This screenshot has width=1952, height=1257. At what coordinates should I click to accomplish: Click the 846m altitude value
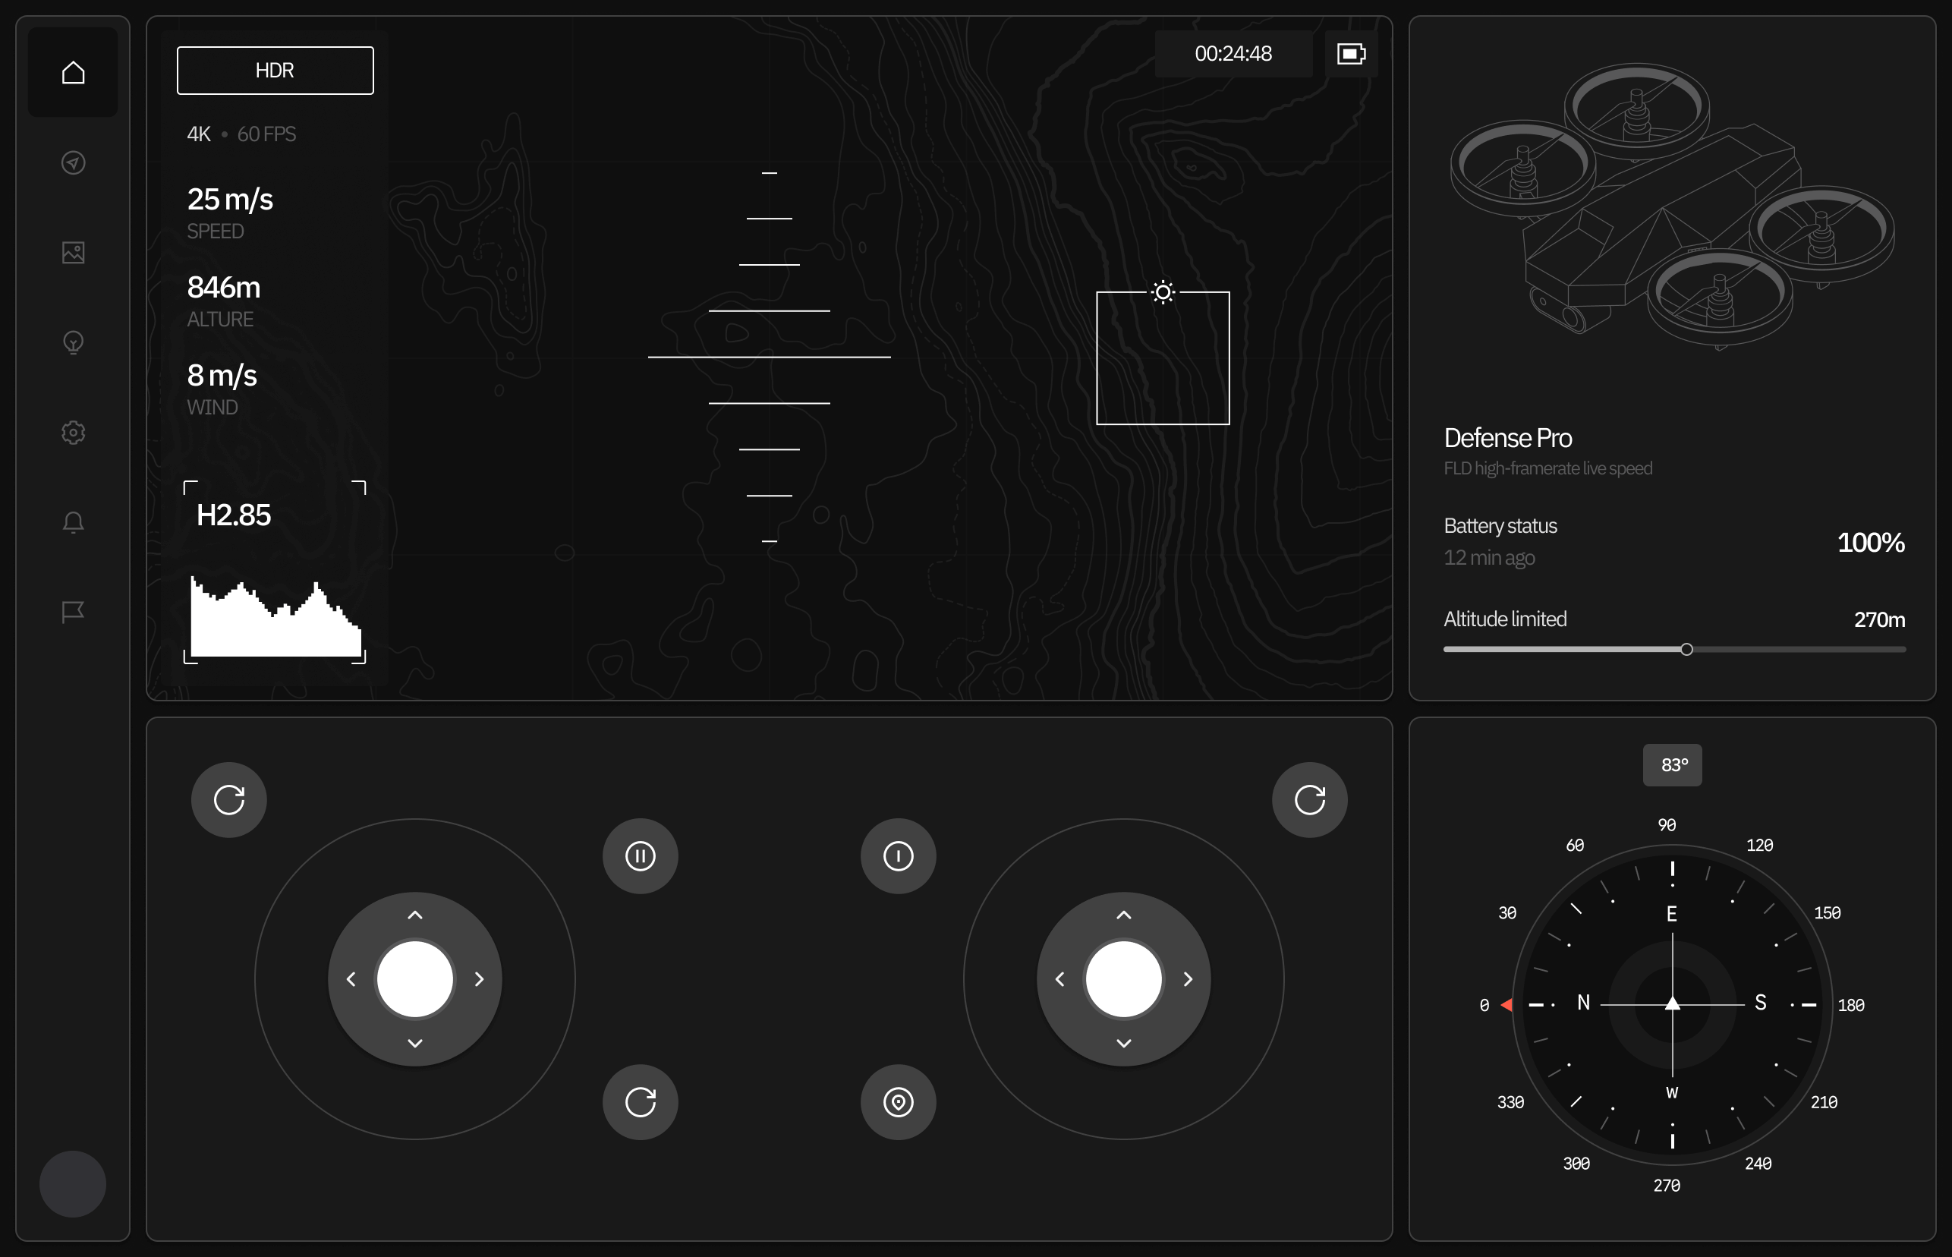(224, 288)
